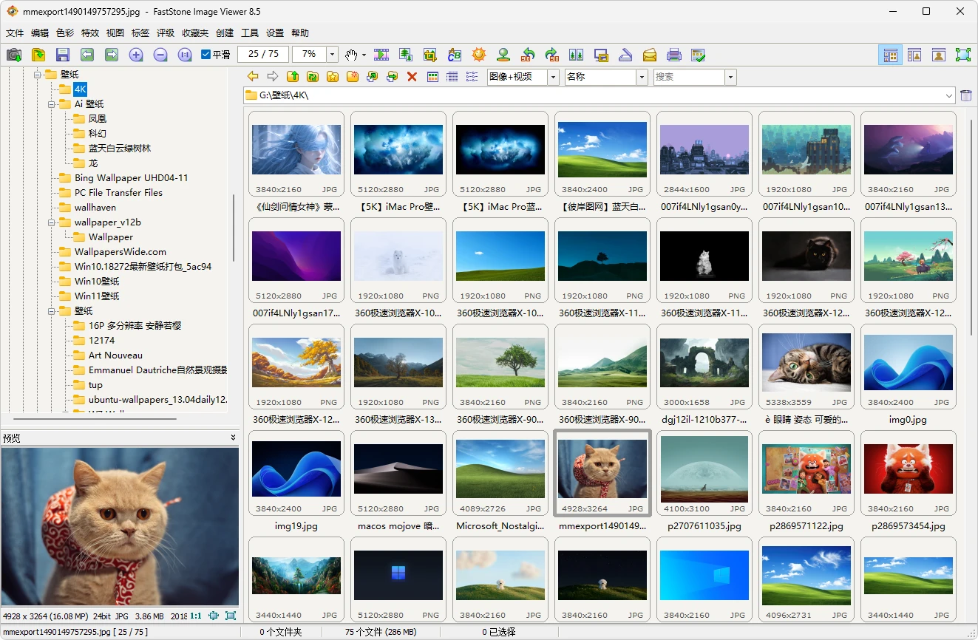
Task: Open the resize image tool
Action: (406, 55)
